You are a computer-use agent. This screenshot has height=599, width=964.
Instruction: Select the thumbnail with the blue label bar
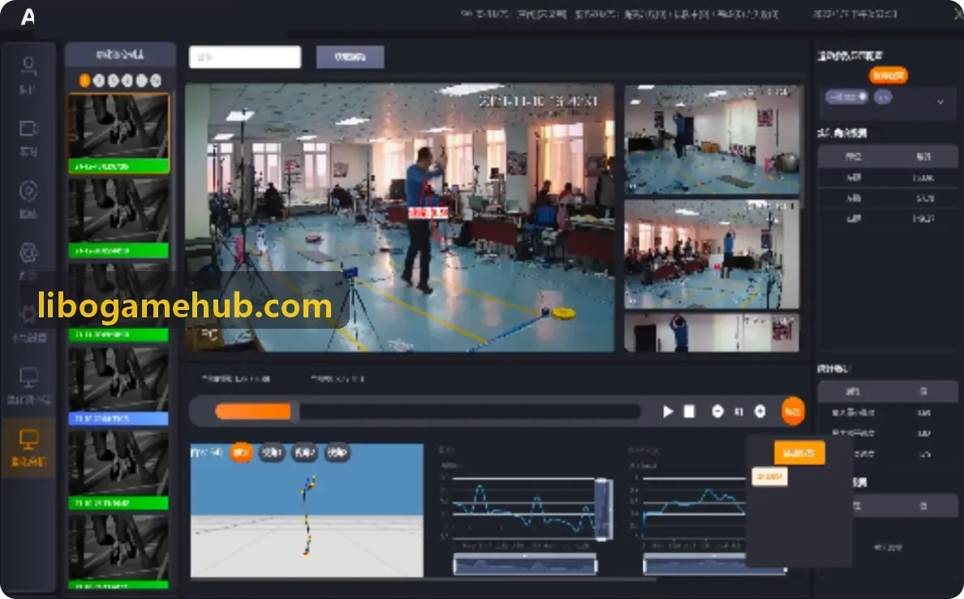(118, 387)
